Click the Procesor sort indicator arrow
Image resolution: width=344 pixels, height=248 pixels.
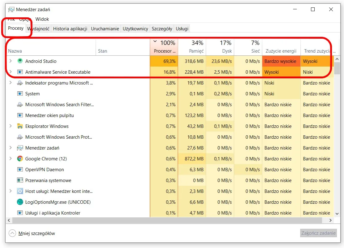click(x=155, y=41)
